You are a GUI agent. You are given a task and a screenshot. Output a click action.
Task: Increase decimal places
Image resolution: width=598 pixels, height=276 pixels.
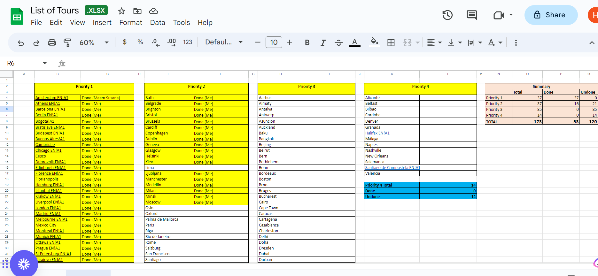[172, 42]
